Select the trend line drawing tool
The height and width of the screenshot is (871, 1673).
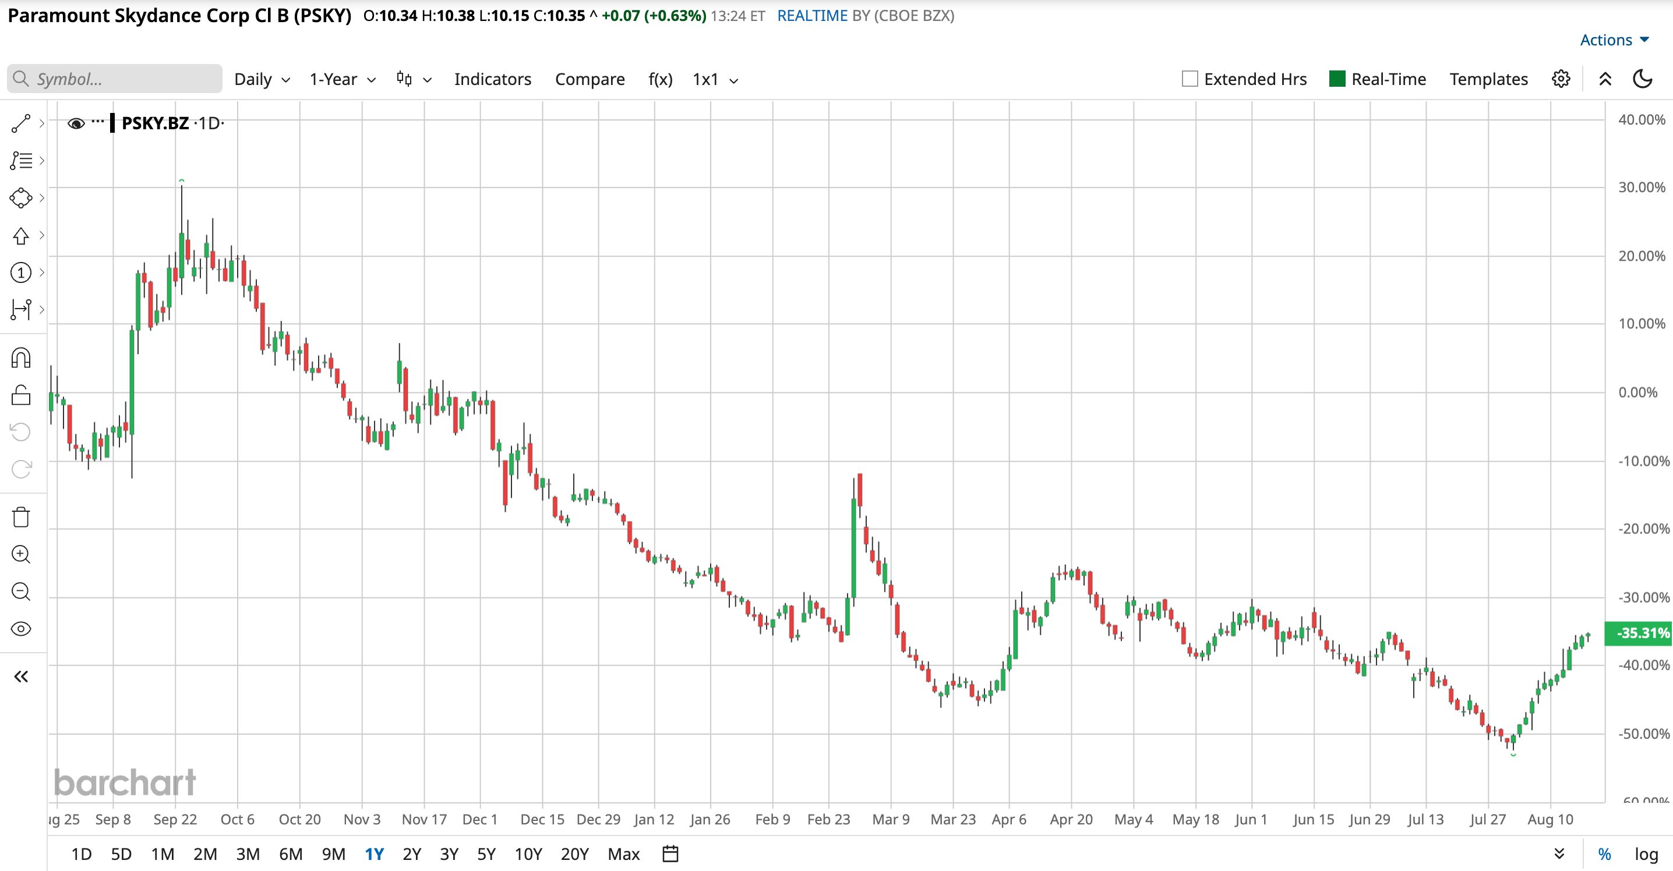[21, 123]
